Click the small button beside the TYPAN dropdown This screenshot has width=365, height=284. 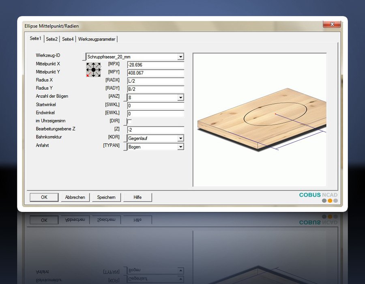tap(125, 146)
